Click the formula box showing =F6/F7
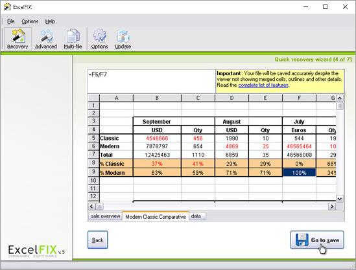The height and width of the screenshot is (270, 356). [152, 82]
